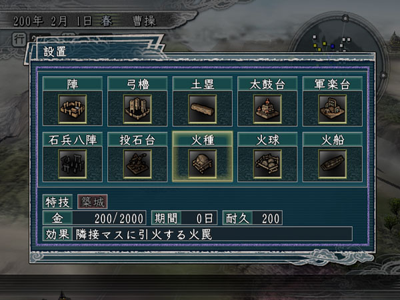Image resolution: width=400 pixels, height=300 pixels.
Task: Click the 期間 build duration field
Action: click(x=184, y=218)
